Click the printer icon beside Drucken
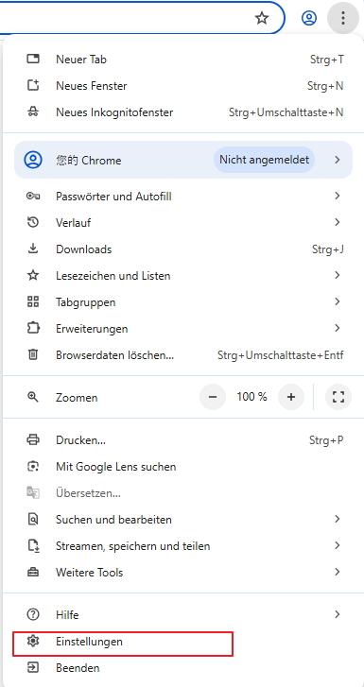364x687 pixels. pos(33,440)
